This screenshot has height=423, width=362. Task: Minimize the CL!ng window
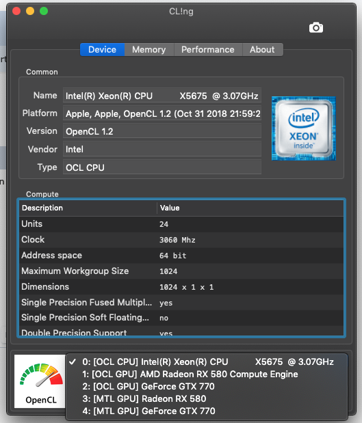30,11
